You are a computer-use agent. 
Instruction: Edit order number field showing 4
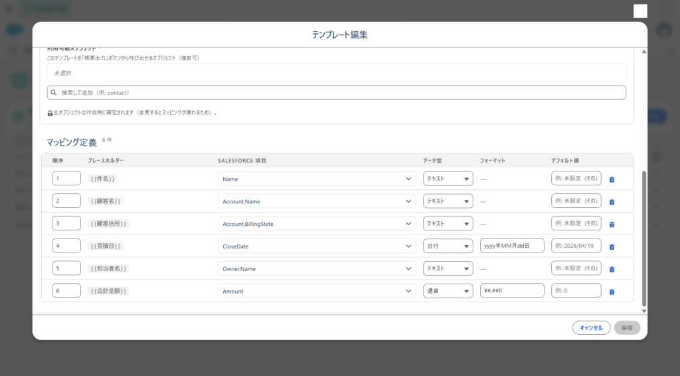pos(66,246)
